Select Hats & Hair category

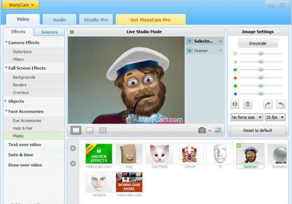click(x=34, y=128)
